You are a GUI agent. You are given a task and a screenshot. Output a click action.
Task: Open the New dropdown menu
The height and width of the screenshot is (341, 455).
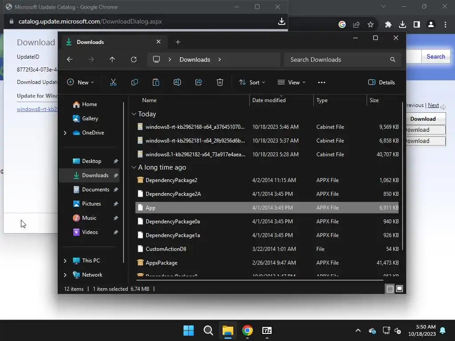pos(80,82)
